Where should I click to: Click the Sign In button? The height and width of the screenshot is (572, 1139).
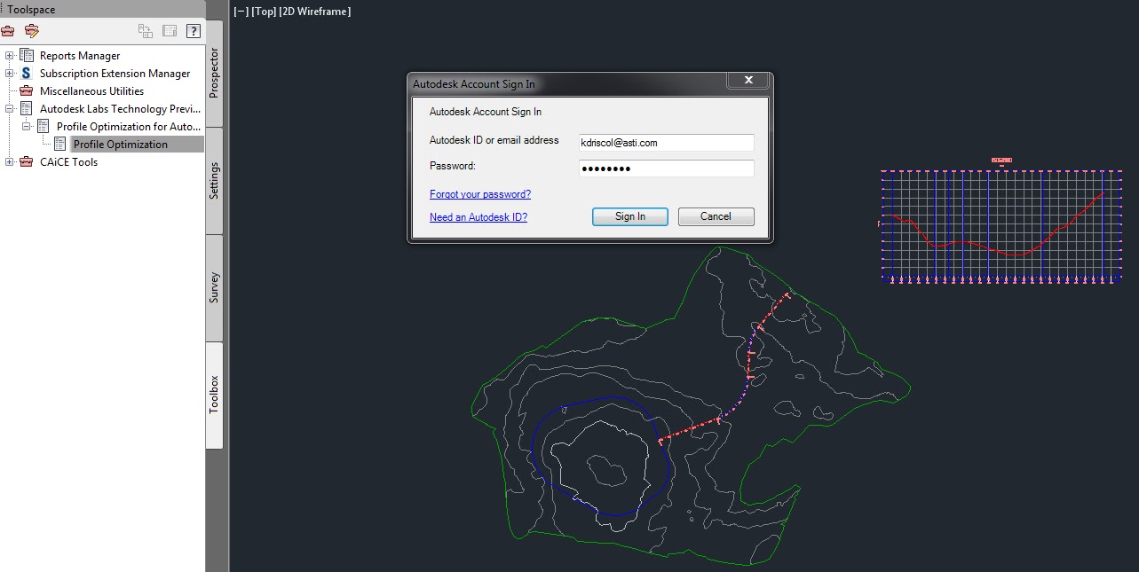[x=630, y=216]
